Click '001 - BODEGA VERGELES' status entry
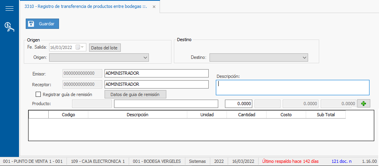 pyautogui.click(x=157, y=161)
